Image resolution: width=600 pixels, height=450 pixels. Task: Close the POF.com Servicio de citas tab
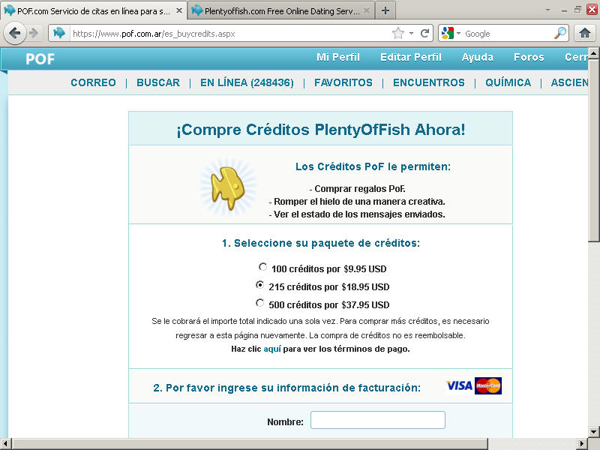click(x=179, y=10)
